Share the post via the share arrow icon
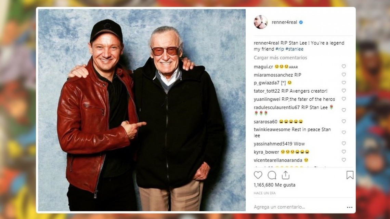The width and height of the screenshot is (390, 219). 285,175
